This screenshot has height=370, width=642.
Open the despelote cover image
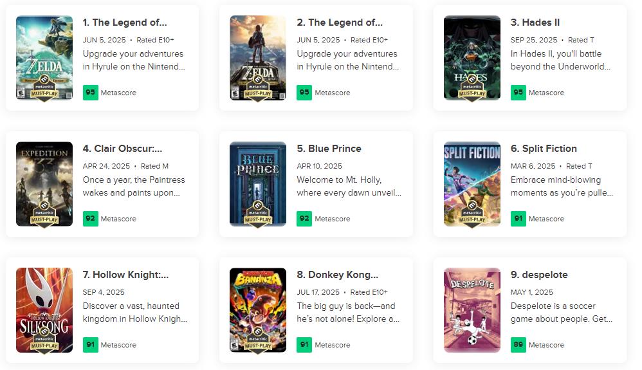472,309
